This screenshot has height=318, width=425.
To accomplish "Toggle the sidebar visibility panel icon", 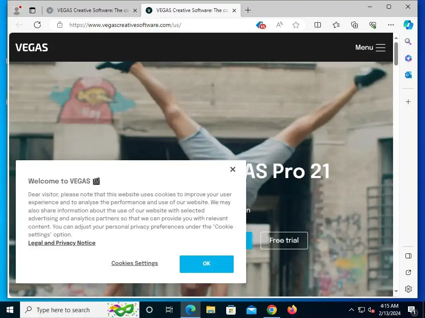I will 408,256.
